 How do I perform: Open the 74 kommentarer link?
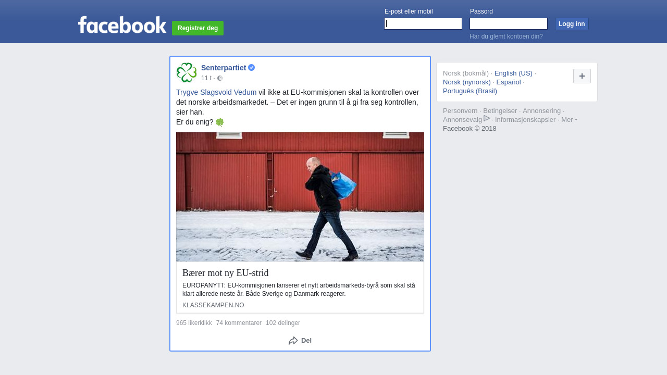[239, 323]
